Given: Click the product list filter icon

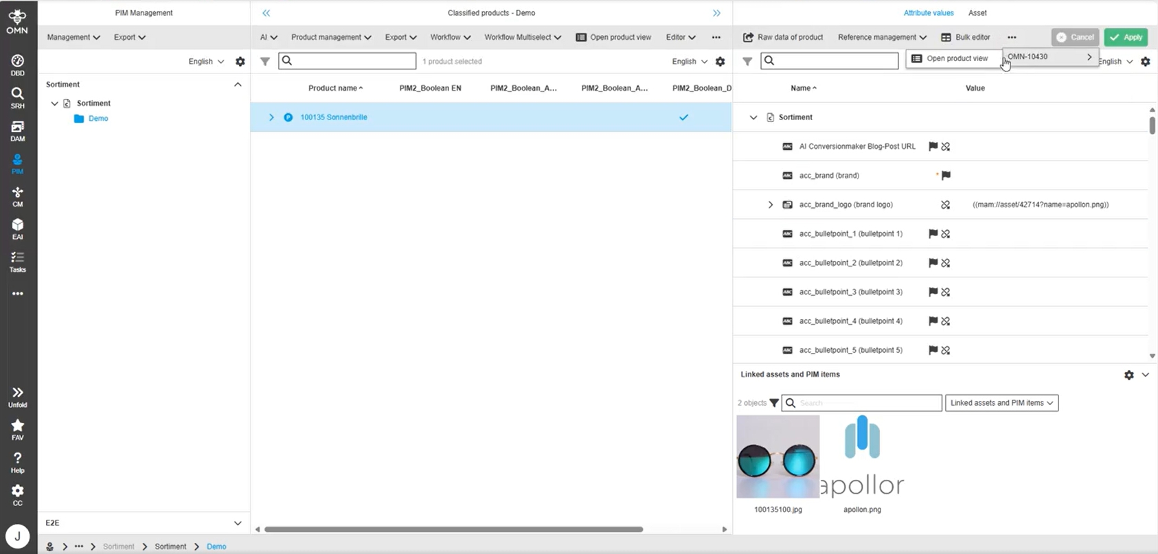Looking at the screenshot, I should point(265,62).
